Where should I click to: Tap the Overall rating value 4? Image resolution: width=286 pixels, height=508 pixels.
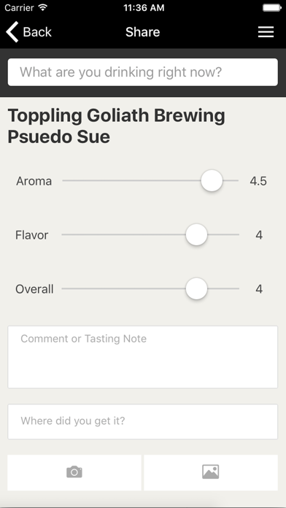pos(259,289)
